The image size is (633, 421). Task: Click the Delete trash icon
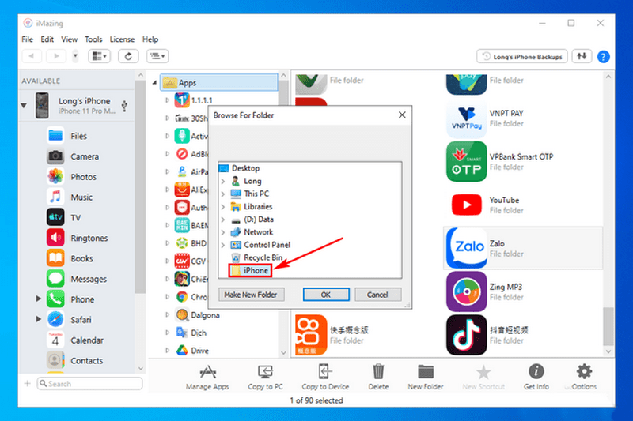pyautogui.click(x=378, y=372)
